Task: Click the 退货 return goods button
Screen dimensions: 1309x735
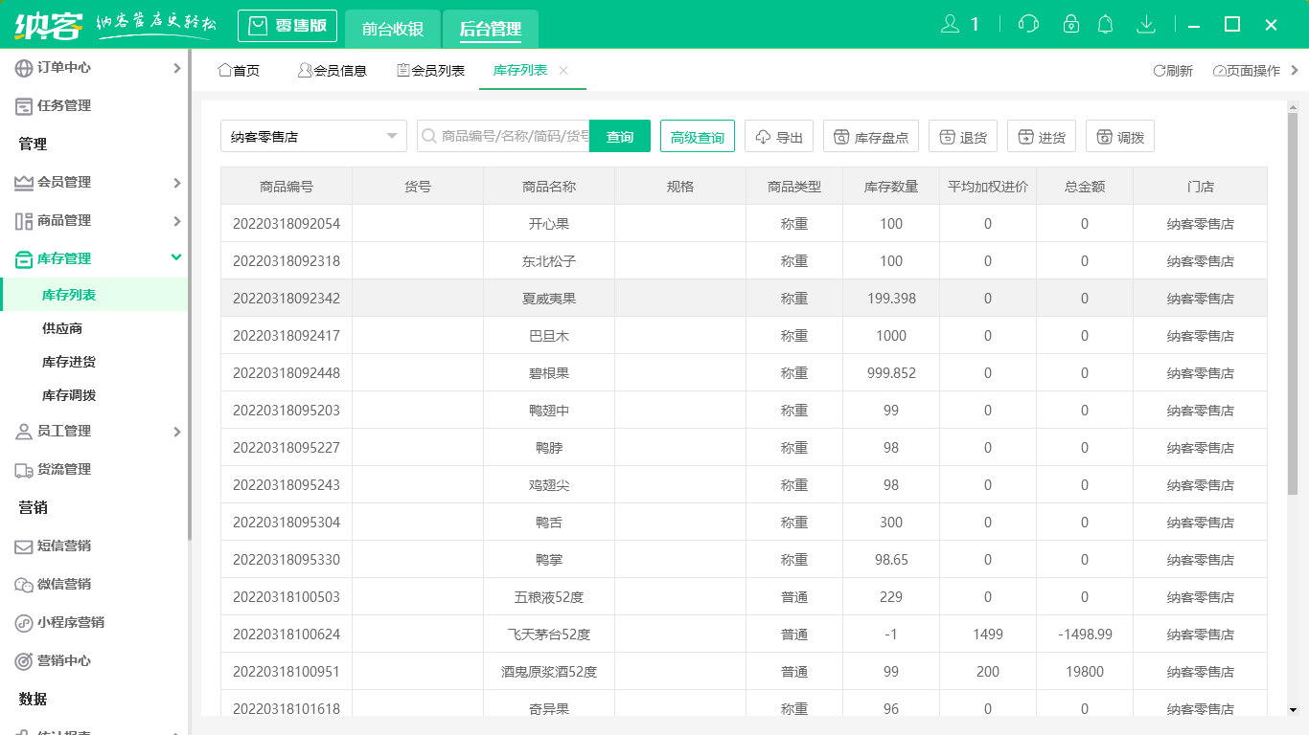Action: [963, 137]
